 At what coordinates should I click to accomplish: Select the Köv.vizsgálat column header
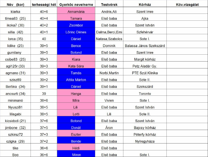click(x=187, y=4)
